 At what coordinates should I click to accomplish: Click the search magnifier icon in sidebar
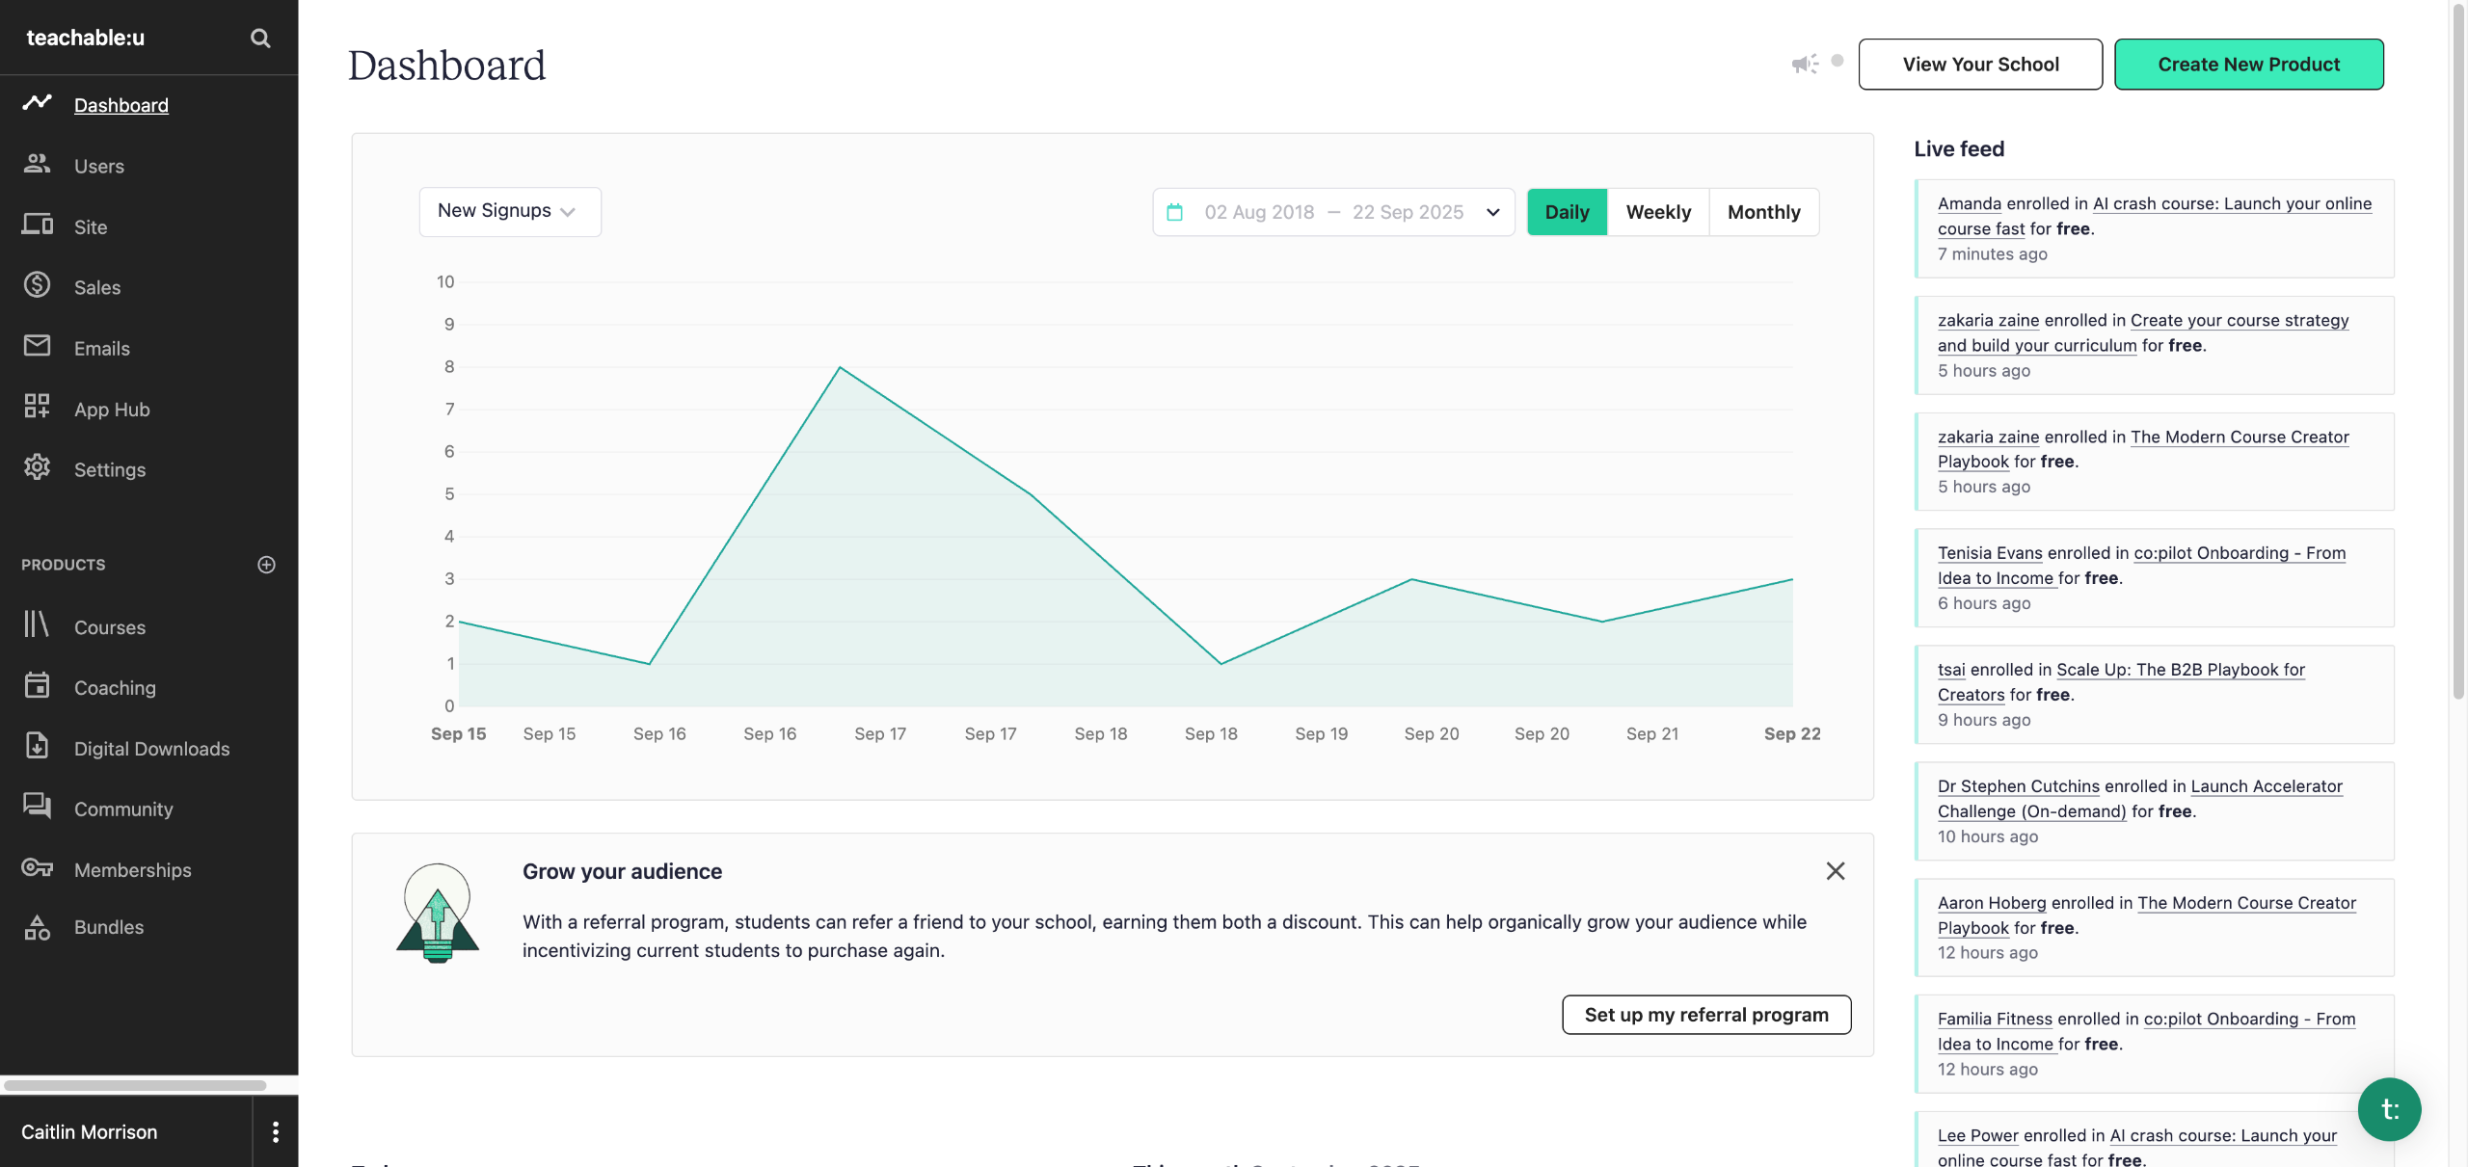coord(259,38)
